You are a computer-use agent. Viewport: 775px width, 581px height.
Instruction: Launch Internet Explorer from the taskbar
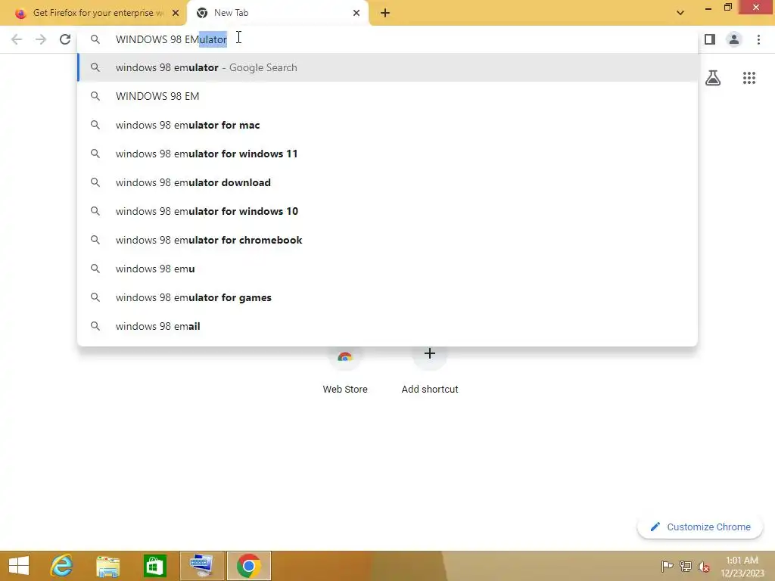[62, 566]
